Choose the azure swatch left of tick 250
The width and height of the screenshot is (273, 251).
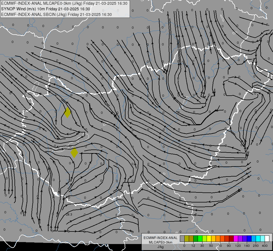point(254,238)
